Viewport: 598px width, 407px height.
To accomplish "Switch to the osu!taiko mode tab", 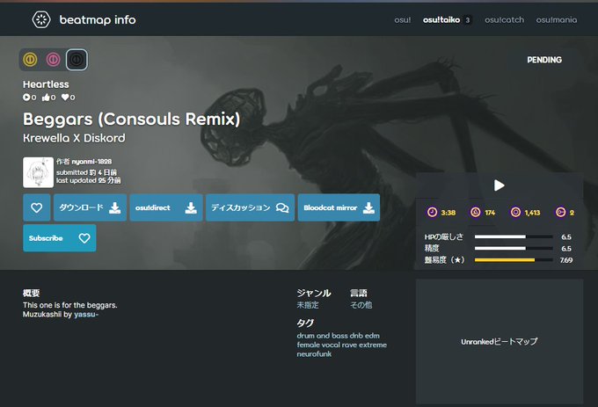I will click(x=441, y=20).
